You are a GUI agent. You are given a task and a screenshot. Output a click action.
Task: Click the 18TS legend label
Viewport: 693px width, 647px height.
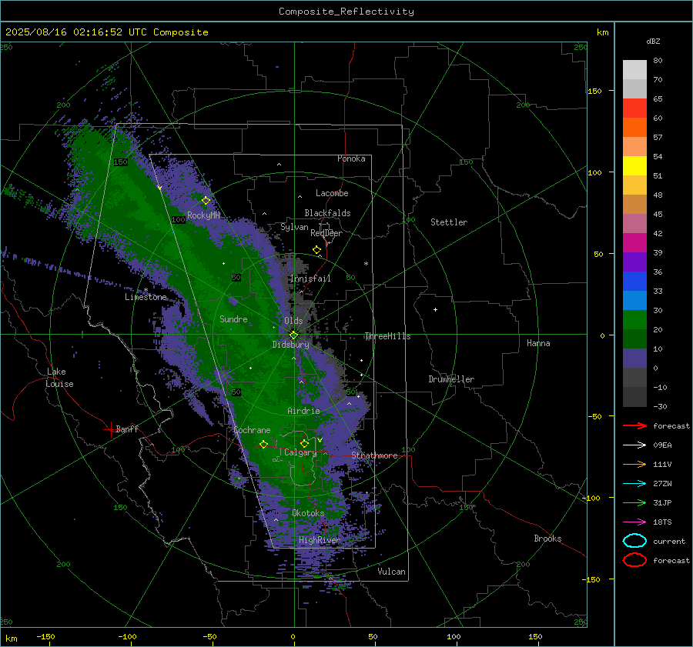tap(662, 522)
